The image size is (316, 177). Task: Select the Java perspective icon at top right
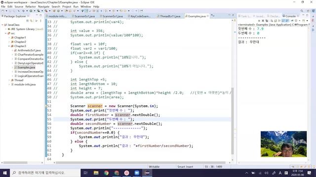[314, 11]
